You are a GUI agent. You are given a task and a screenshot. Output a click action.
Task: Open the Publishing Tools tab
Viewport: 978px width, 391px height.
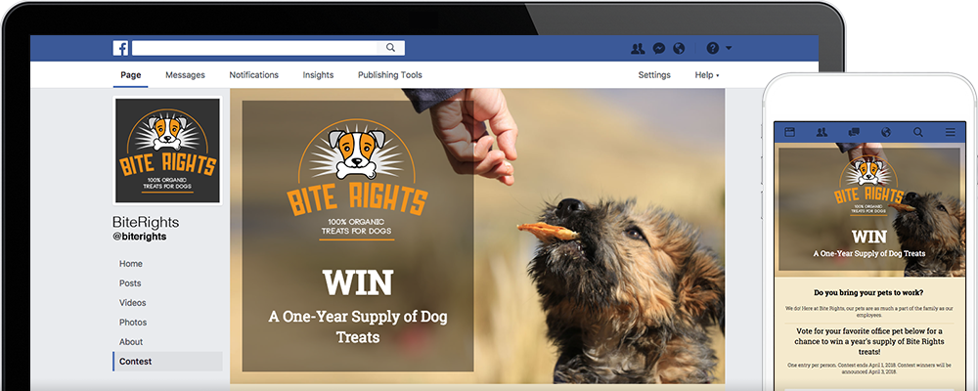tap(390, 75)
